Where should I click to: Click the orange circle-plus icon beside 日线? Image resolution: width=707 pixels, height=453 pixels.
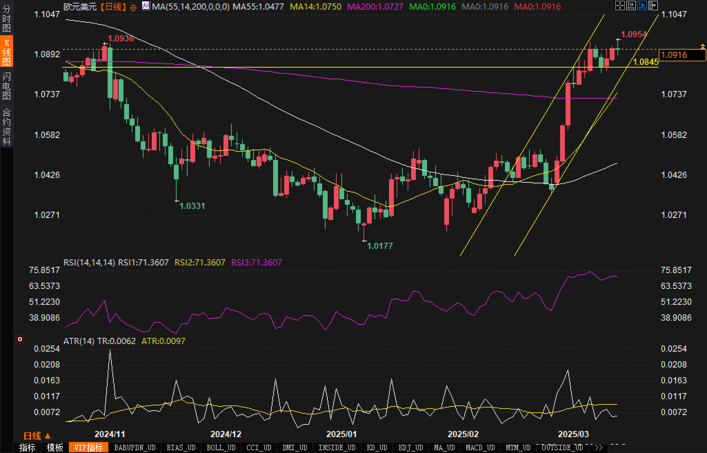pyautogui.click(x=133, y=8)
